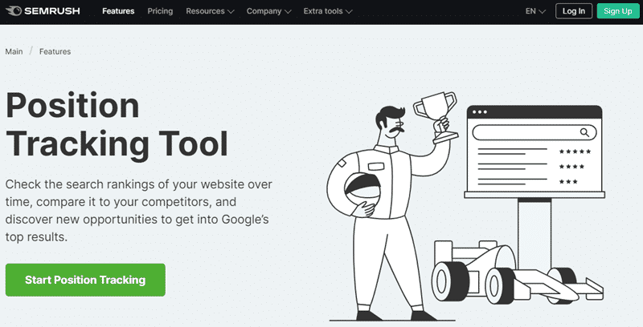Click the Start Position Tracking button
Viewport: 643px width, 327px height.
tap(85, 280)
